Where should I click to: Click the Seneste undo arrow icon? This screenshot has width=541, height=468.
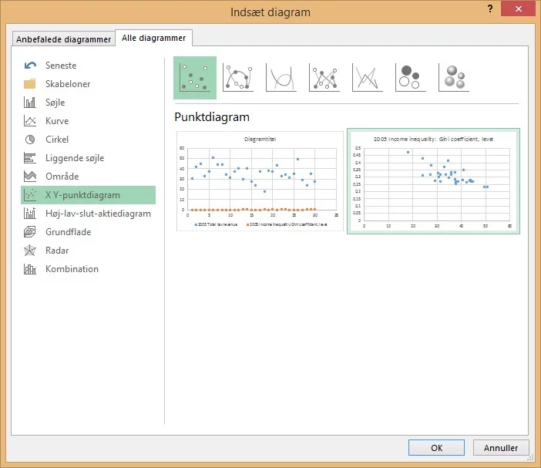30,66
